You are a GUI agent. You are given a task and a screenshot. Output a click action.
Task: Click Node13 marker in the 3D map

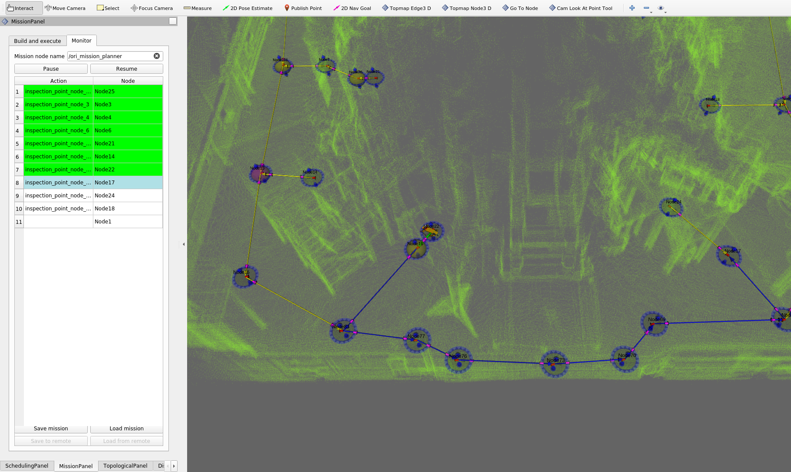tap(260, 174)
